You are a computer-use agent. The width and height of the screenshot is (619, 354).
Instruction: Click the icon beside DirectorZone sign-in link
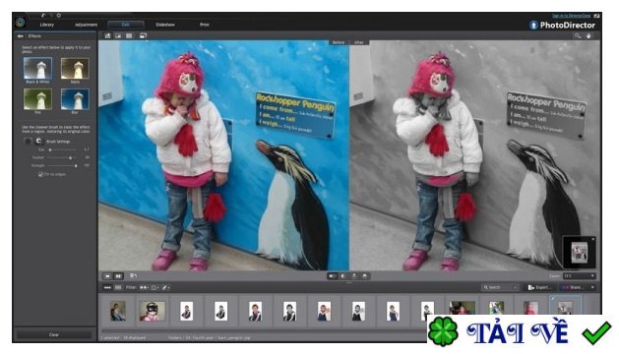point(597,16)
